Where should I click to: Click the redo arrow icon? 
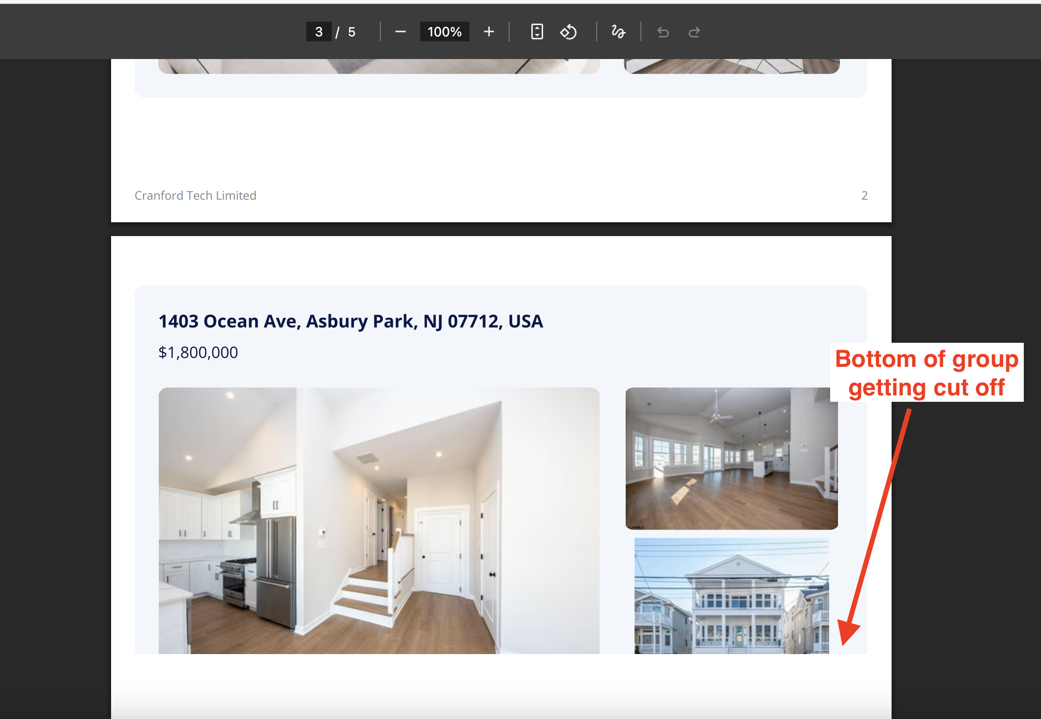[694, 32]
